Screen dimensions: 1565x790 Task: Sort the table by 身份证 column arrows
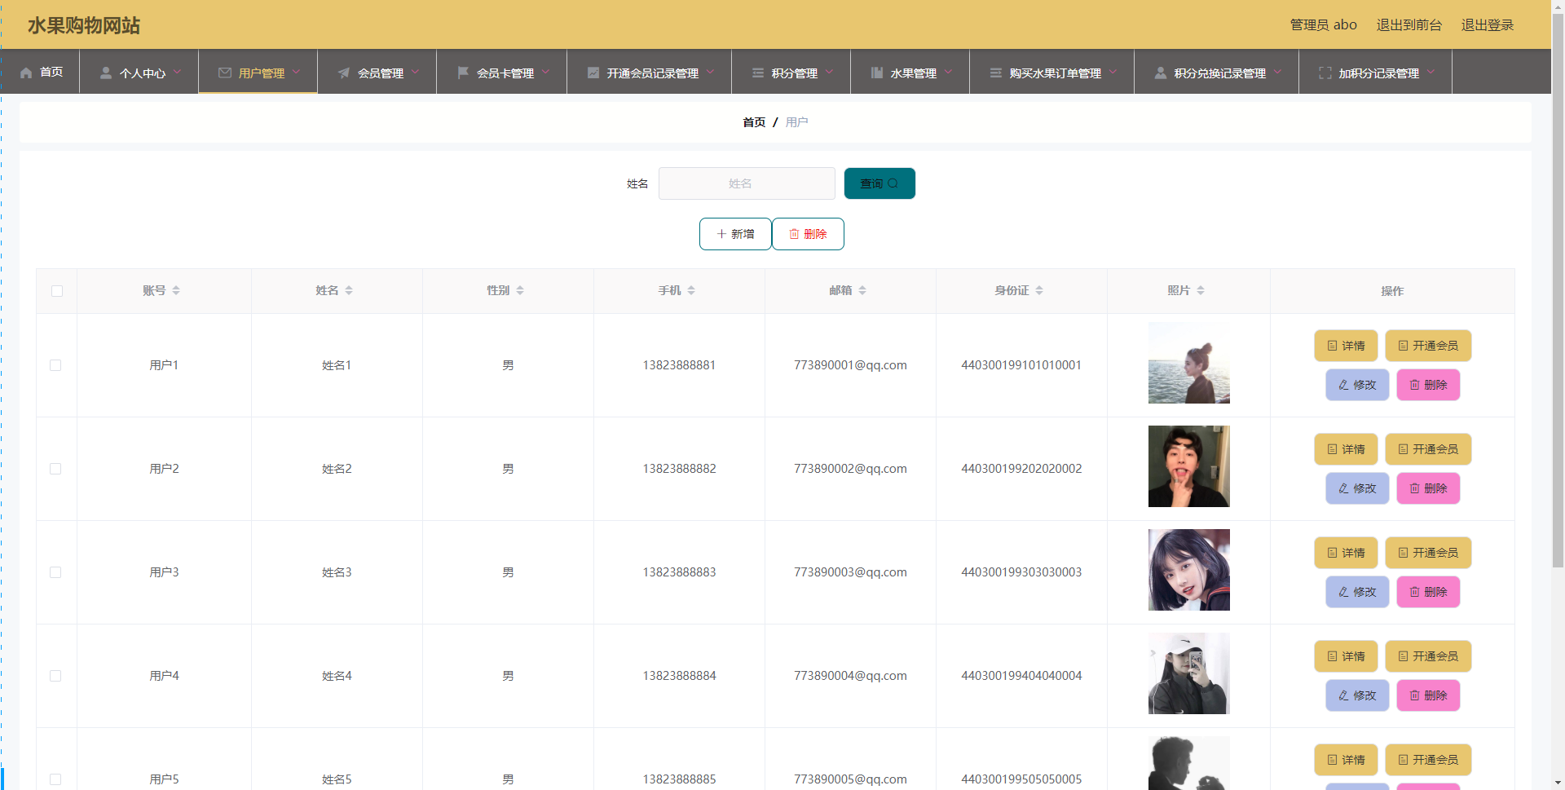(x=1039, y=291)
